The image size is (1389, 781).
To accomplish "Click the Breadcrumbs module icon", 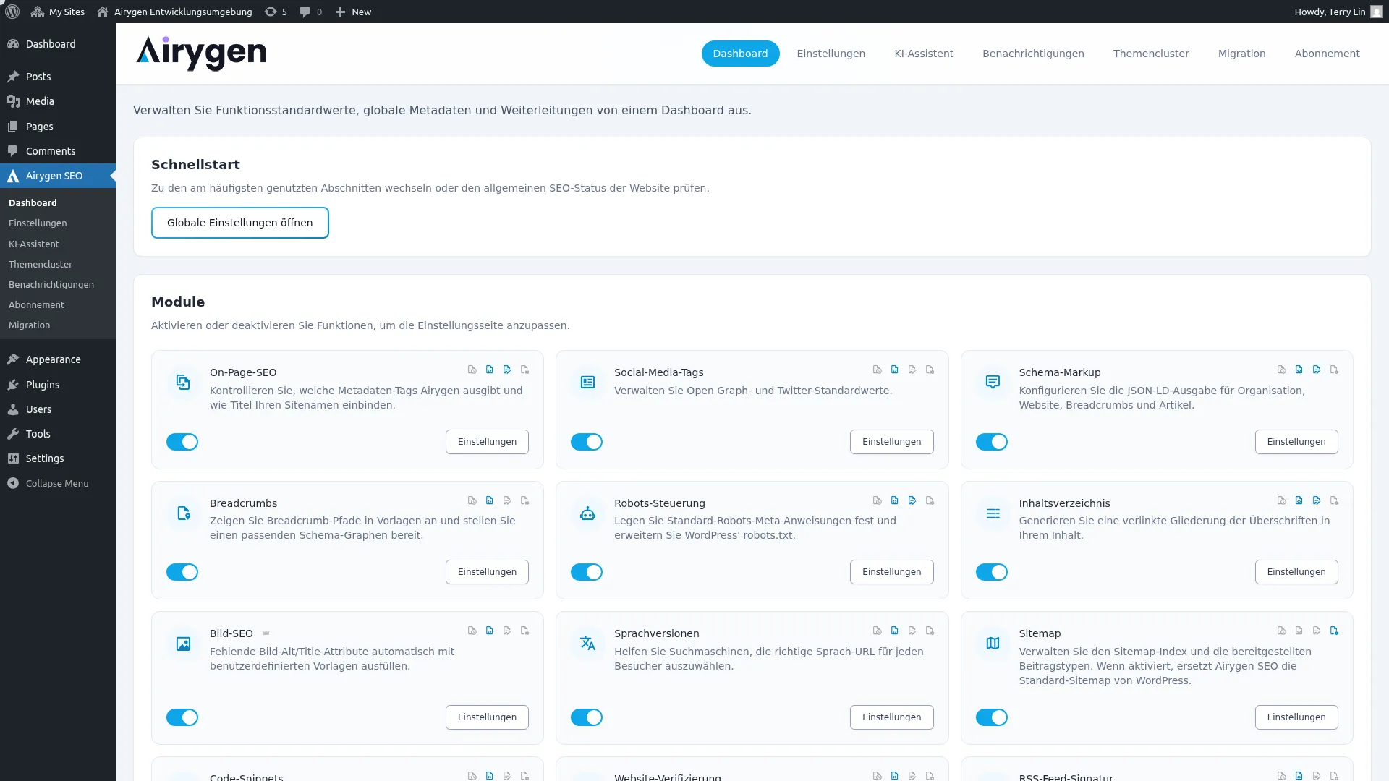I will [x=183, y=513].
